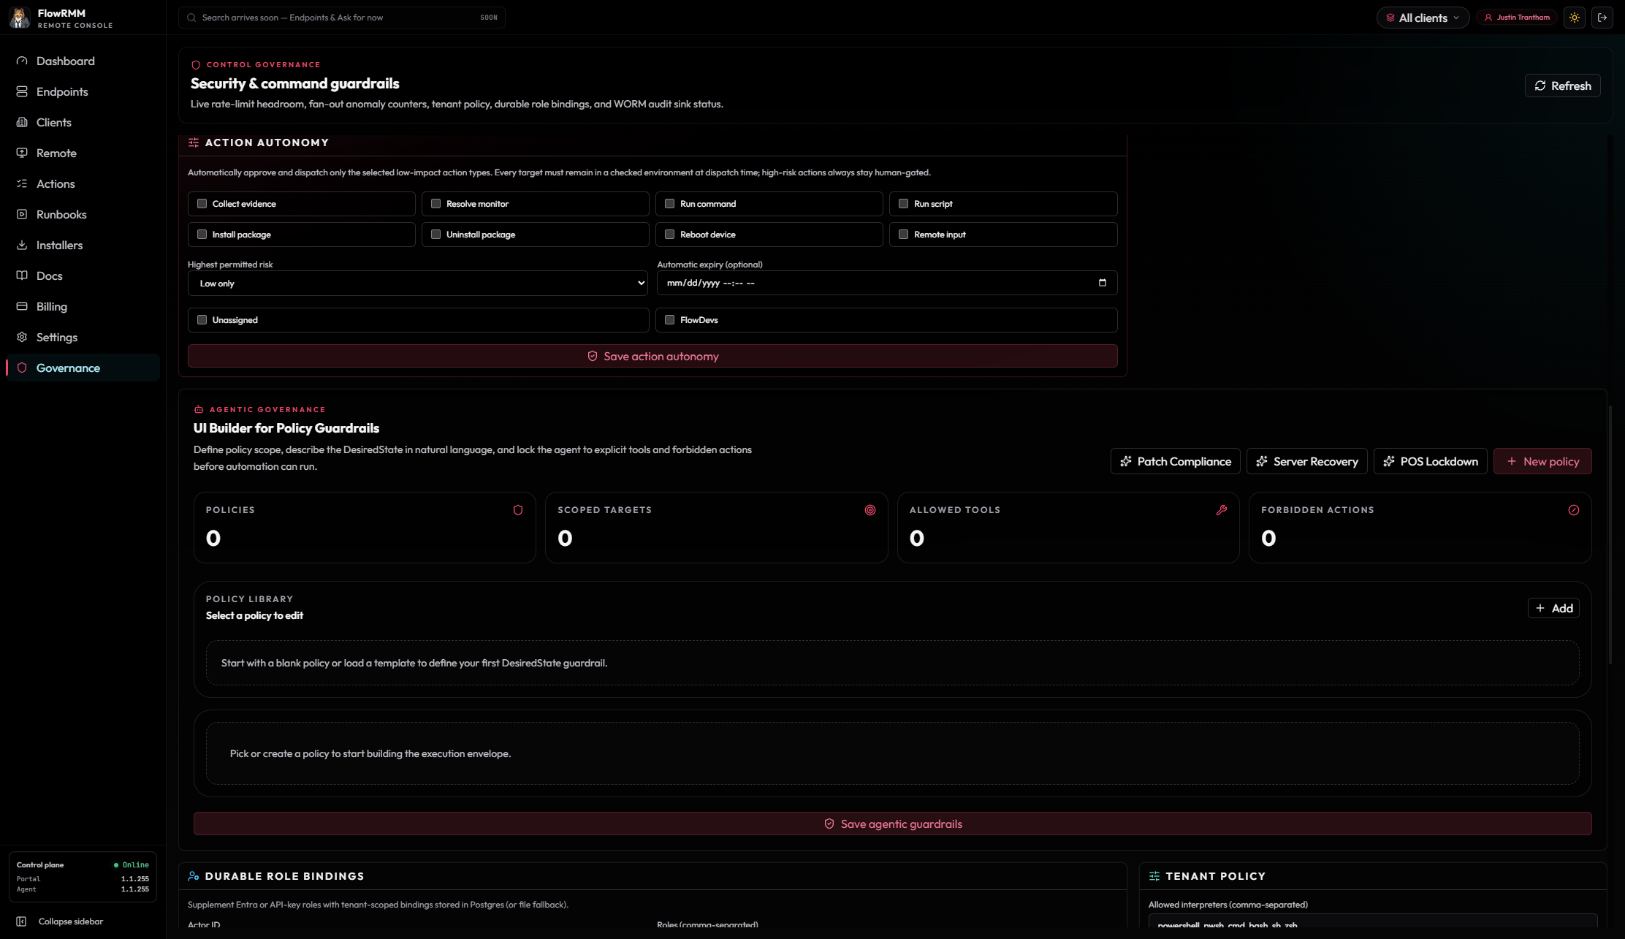Click the Tenant Policy sliders icon
The width and height of the screenshot is (1625, 939).
point(1154,876)
